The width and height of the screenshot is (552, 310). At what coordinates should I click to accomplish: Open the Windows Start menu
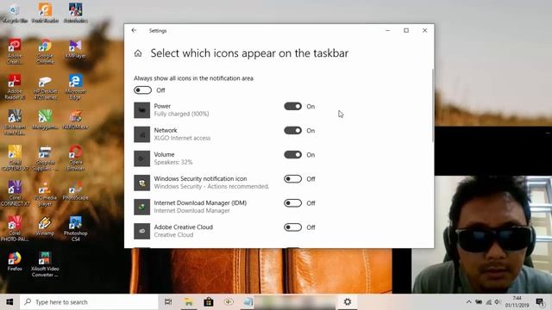[9, 302]
